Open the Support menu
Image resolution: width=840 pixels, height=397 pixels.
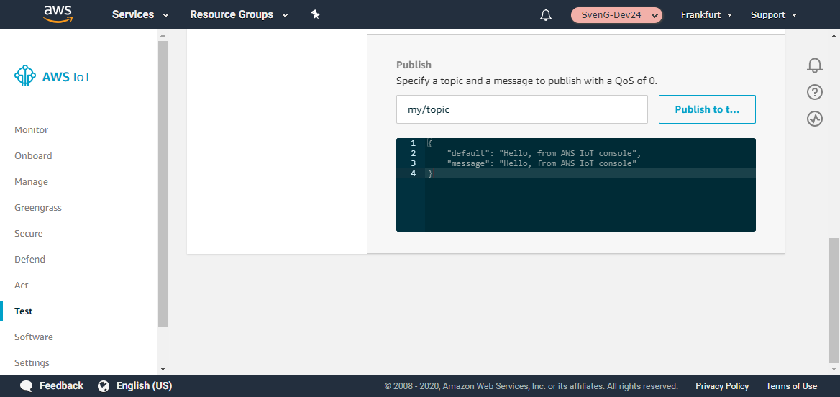(x=774, y=15)
